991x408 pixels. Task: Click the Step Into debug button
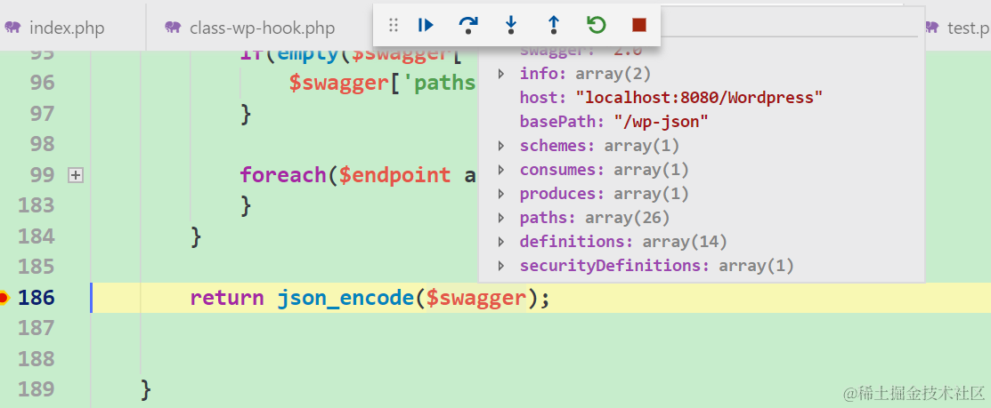511,25
